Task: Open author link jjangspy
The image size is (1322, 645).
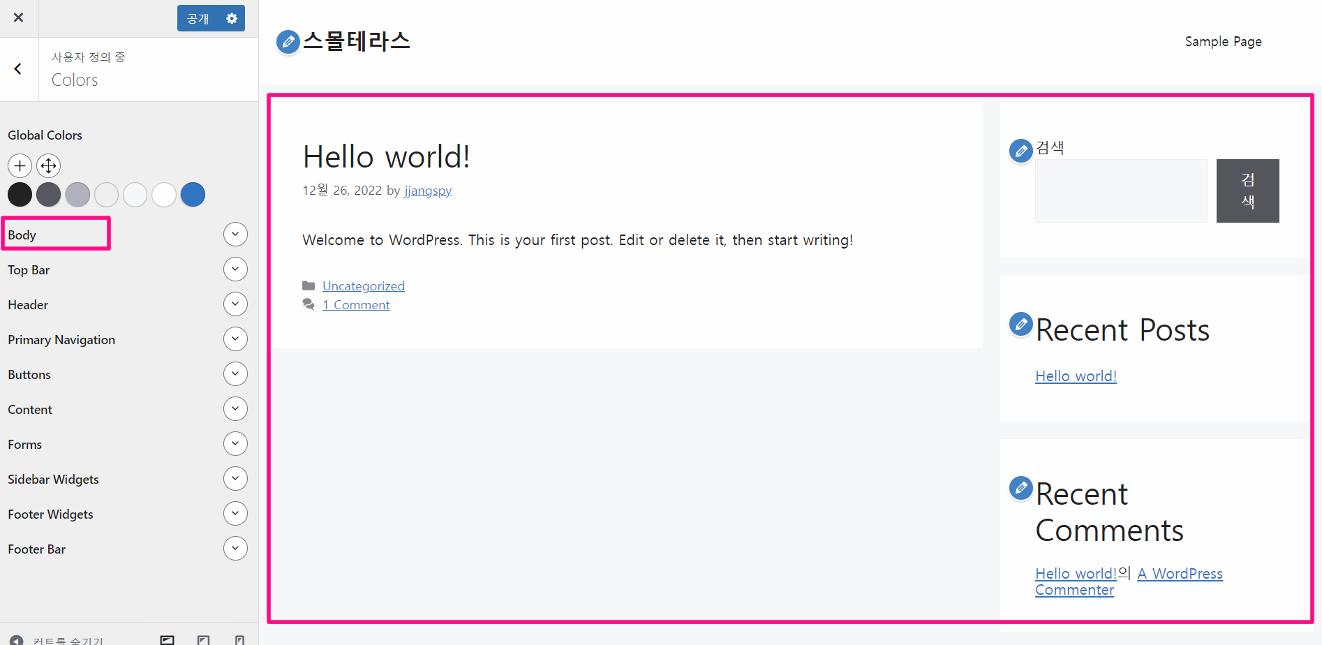Action: click(x=428, y=191)
